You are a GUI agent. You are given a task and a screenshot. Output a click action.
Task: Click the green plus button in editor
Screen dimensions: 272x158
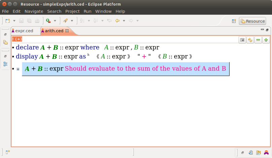click(x=266, y=40)
